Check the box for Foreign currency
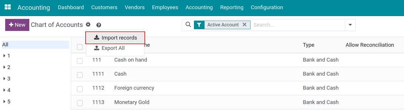Viewport: 404px width, 110px height. pyautogui.click(x=80, y=89)
